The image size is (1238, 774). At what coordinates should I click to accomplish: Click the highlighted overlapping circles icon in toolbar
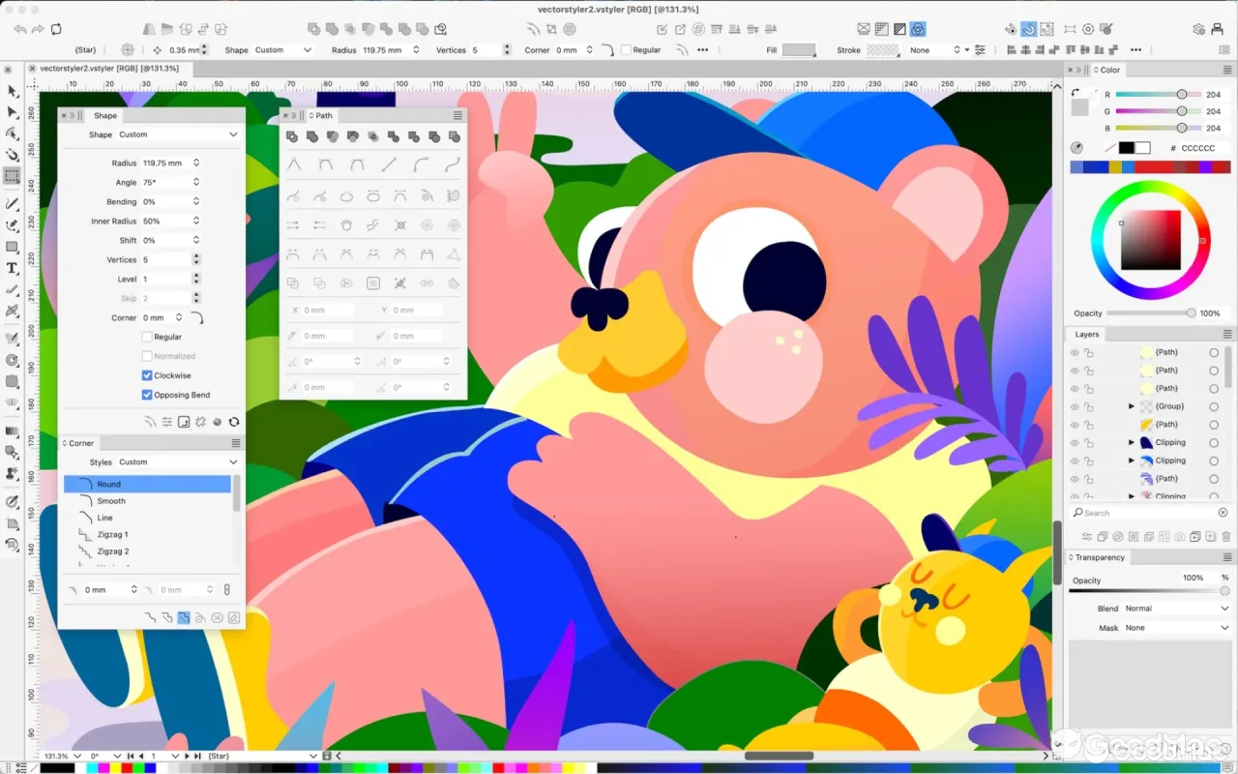tap(918, 29)
